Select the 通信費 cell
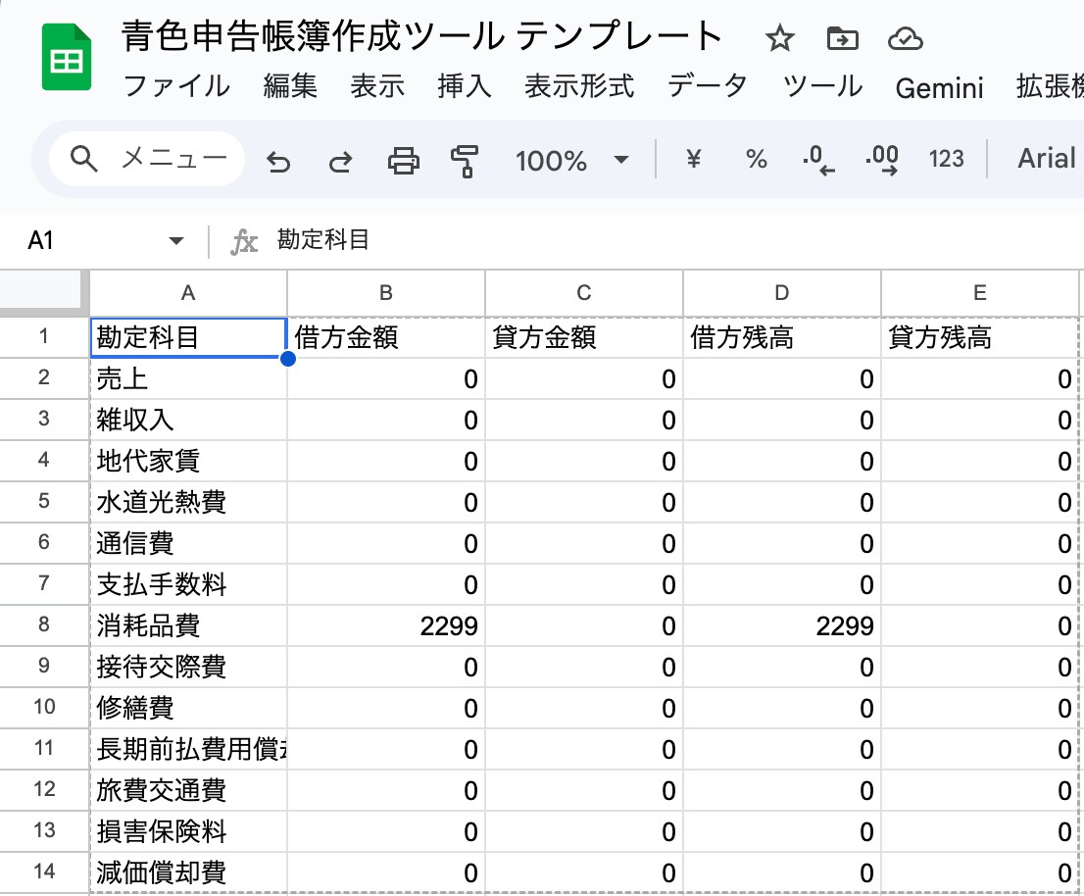This screenshot has width=1084, height=896. pos(188,543)
